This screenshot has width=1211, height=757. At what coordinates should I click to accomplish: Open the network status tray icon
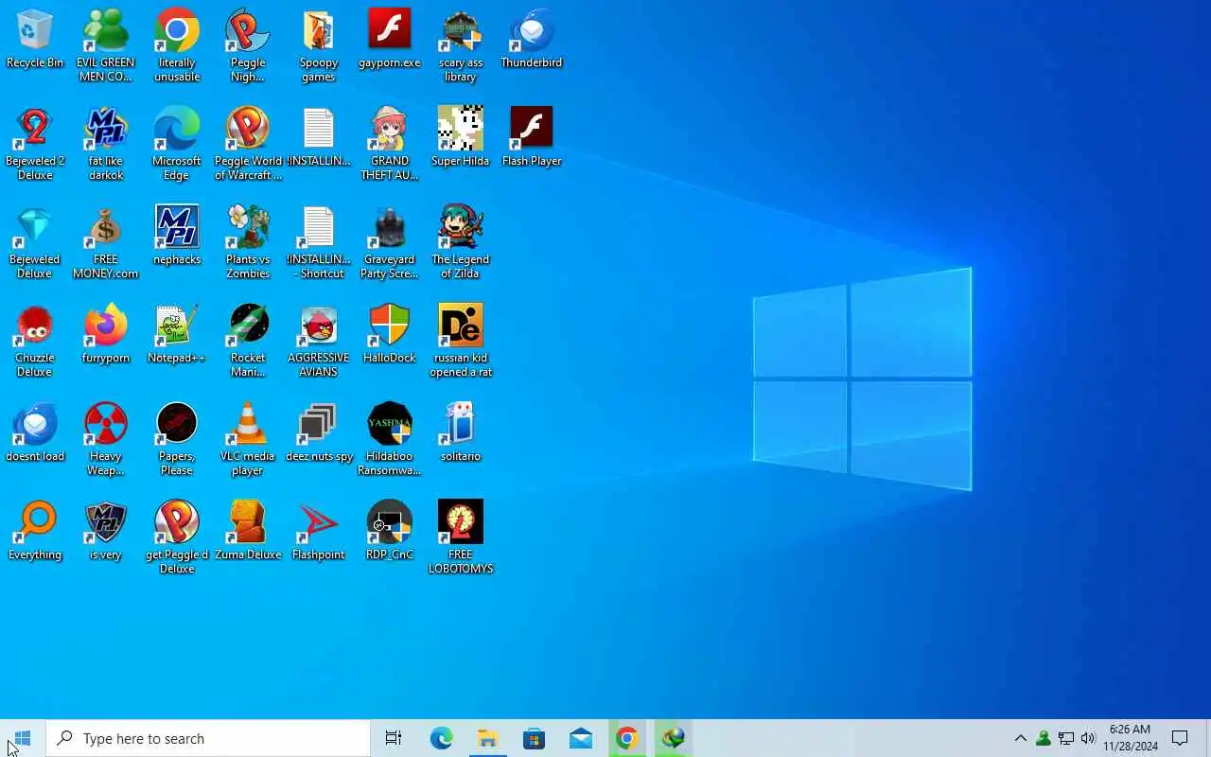click(x=1065, y=738)
